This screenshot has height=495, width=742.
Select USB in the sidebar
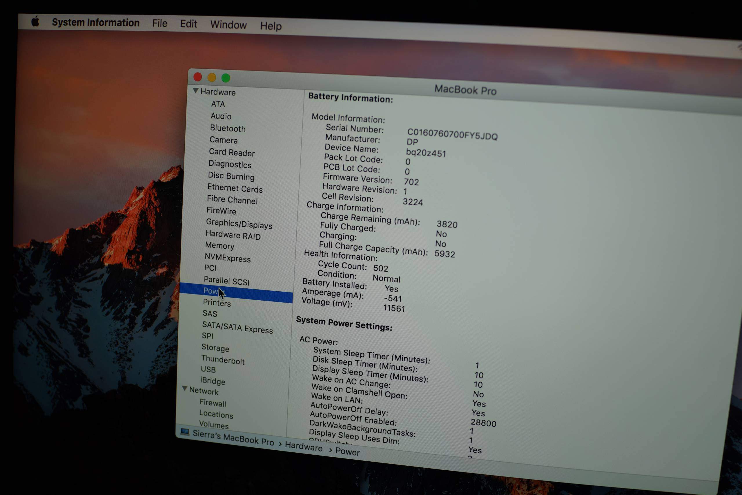[208, 369]
